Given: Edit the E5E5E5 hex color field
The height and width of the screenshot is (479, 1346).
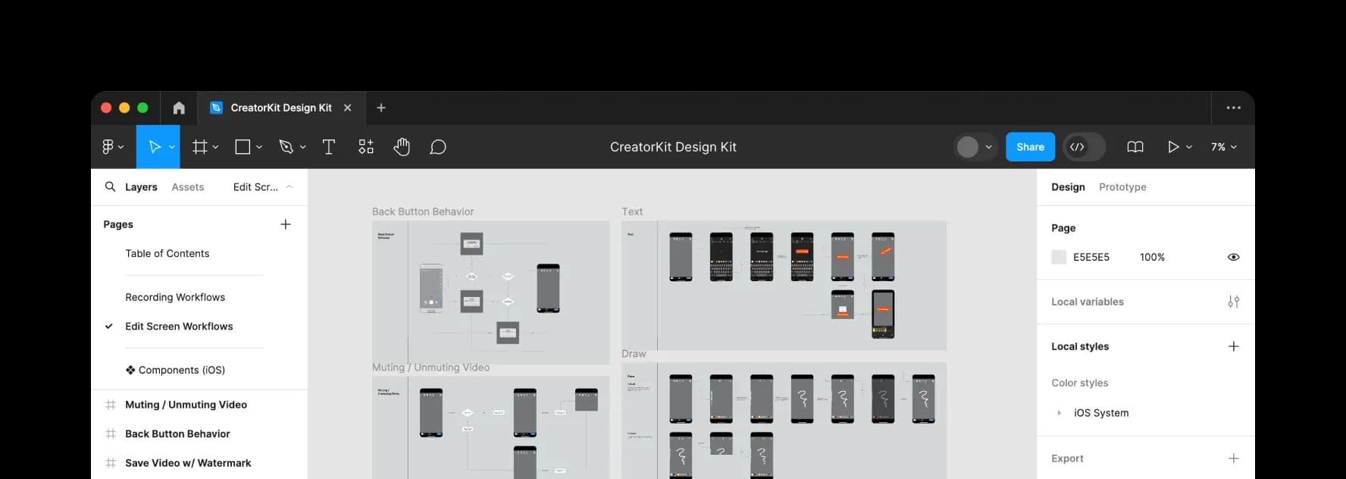Looking at the screenshot, I should point(1091,257).
